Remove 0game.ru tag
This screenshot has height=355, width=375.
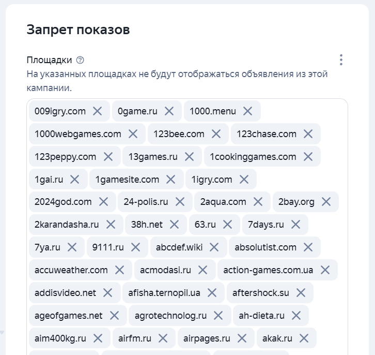169,111
